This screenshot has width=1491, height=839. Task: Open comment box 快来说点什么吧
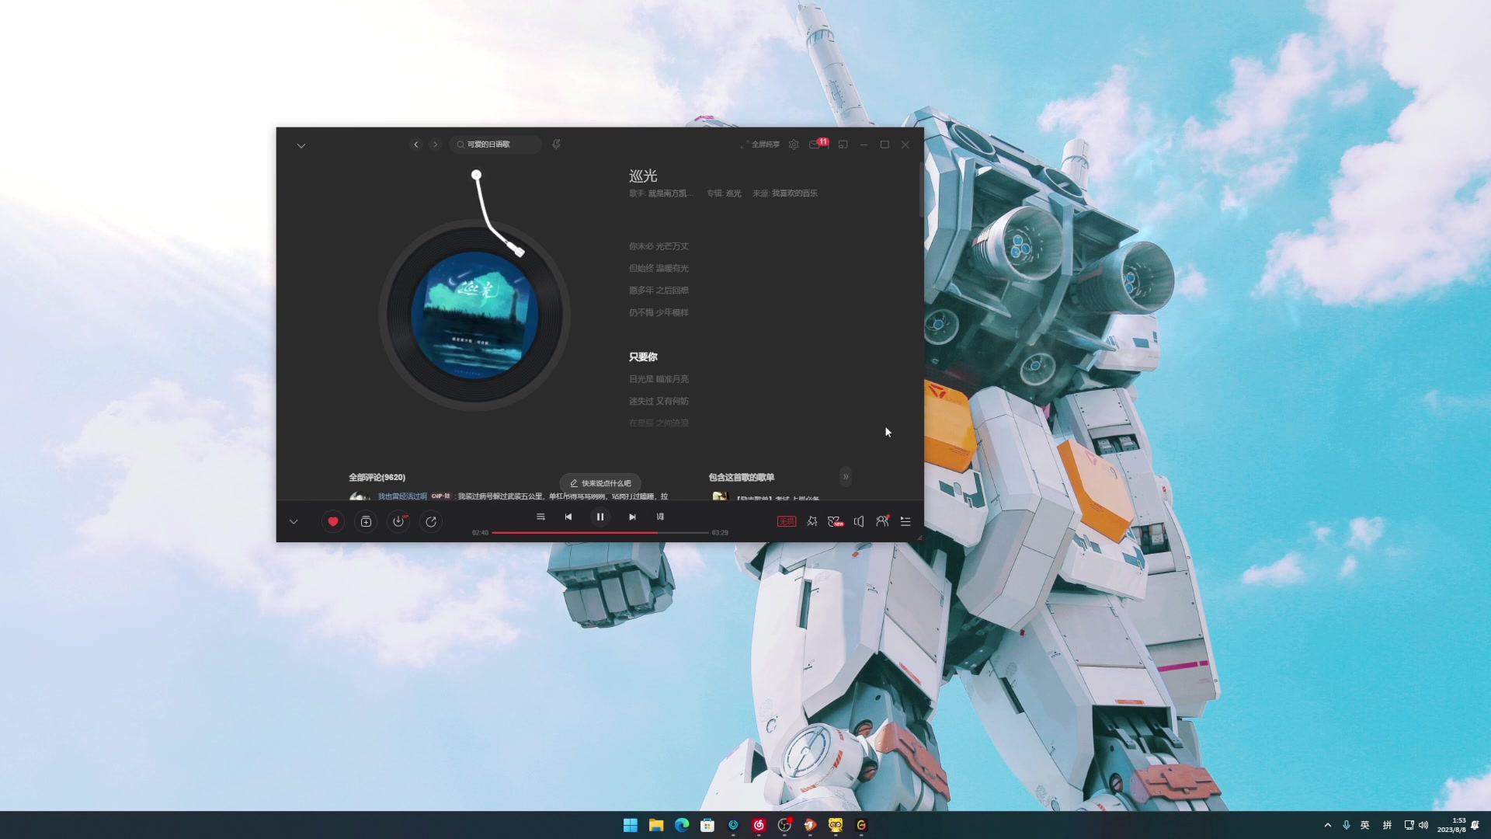[600, 483]
